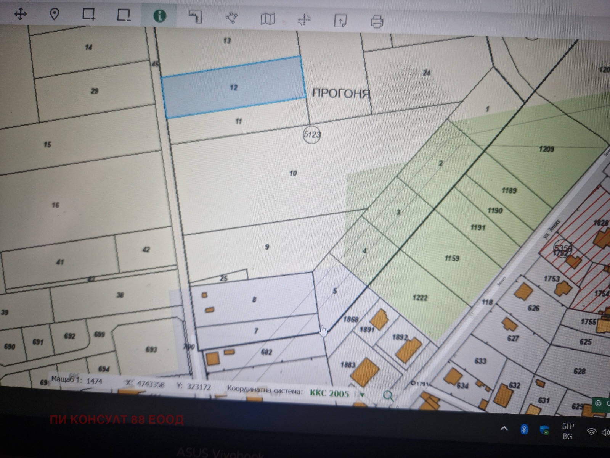Viewport: 610px width, 458px height.
Task: Select the polygon drawing tool
Action: tap(231, 18)
